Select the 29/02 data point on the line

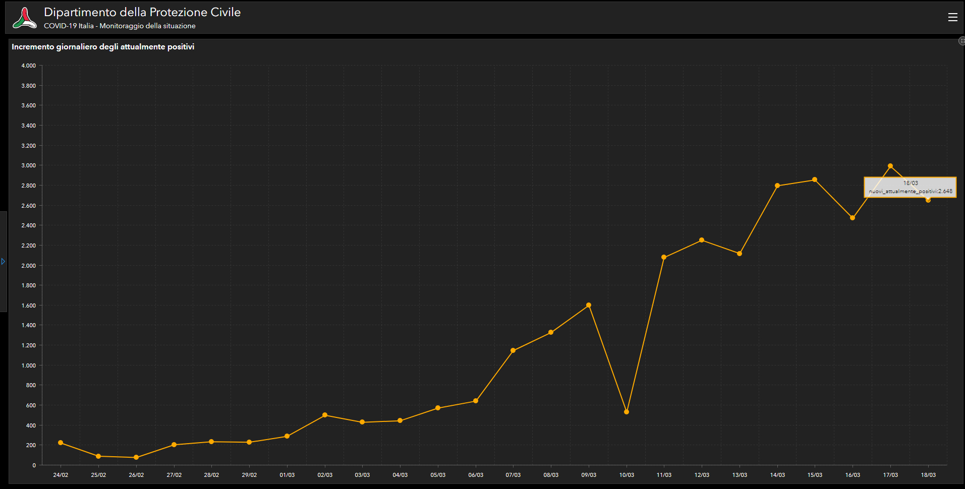point(249,442)
